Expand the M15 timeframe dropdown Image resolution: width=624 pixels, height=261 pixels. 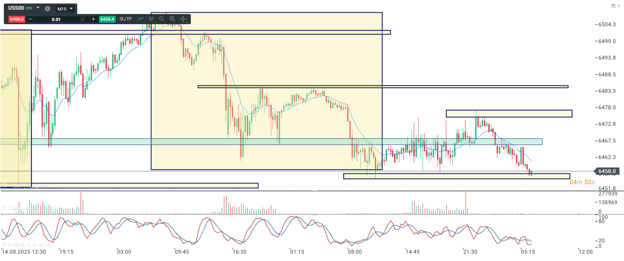pos(65,9)
